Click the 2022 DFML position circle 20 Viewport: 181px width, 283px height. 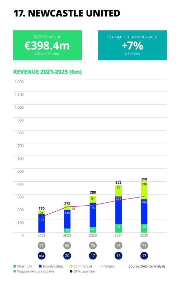(67, 255)
